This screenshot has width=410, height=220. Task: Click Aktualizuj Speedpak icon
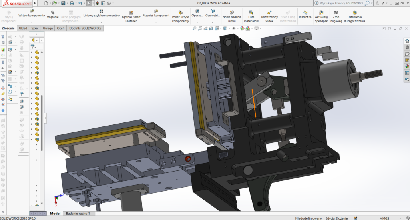321,12
